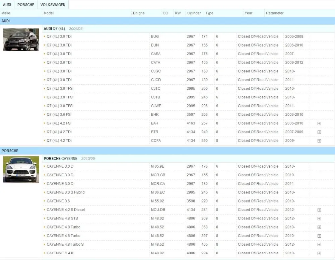Expand parameters for Q7 4.2 TDI CCFA row

319,141
